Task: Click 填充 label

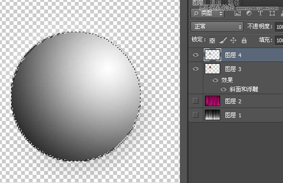Action: (266, 40)
